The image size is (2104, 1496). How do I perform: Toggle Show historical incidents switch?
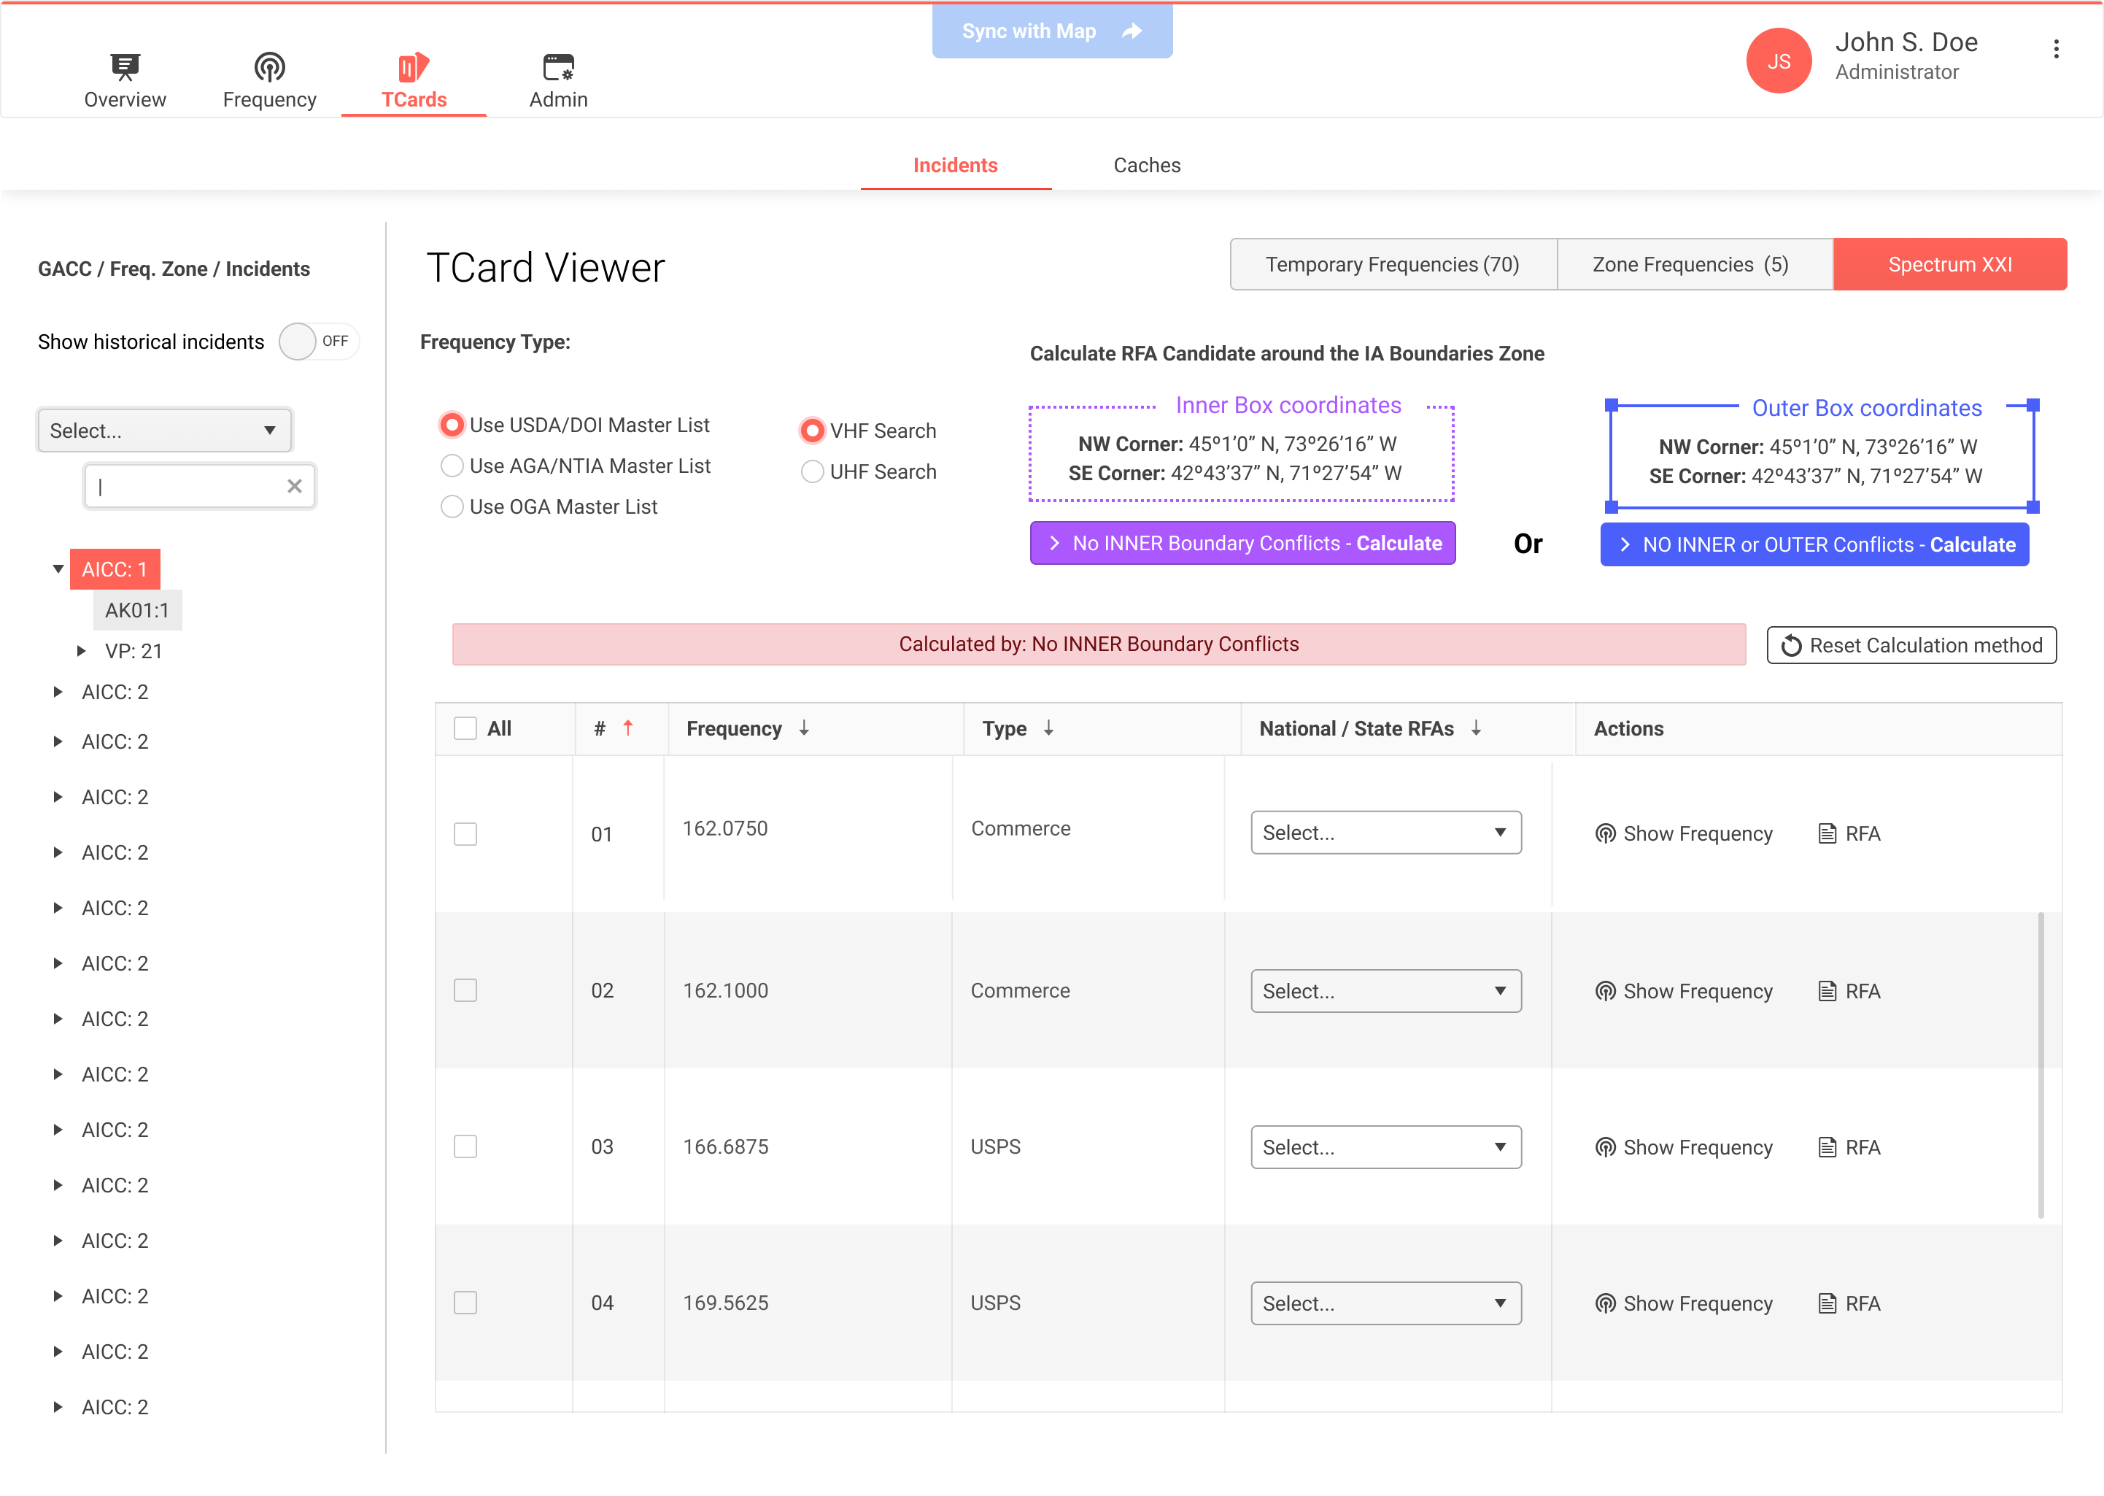coord(317,342)
